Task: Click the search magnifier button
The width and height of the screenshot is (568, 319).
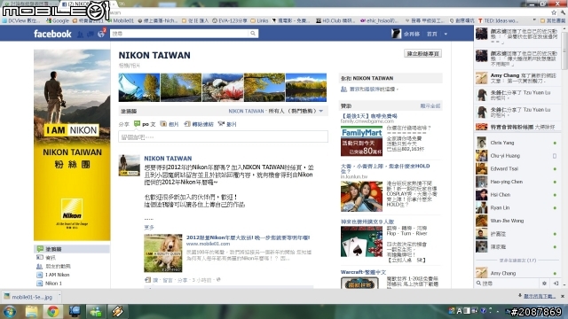Action: click(253, 34)
